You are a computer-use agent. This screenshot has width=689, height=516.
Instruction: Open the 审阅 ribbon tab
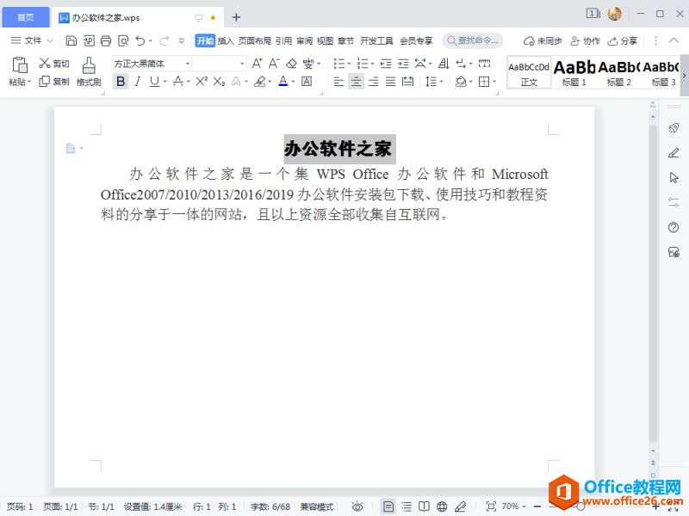(304, 40)
